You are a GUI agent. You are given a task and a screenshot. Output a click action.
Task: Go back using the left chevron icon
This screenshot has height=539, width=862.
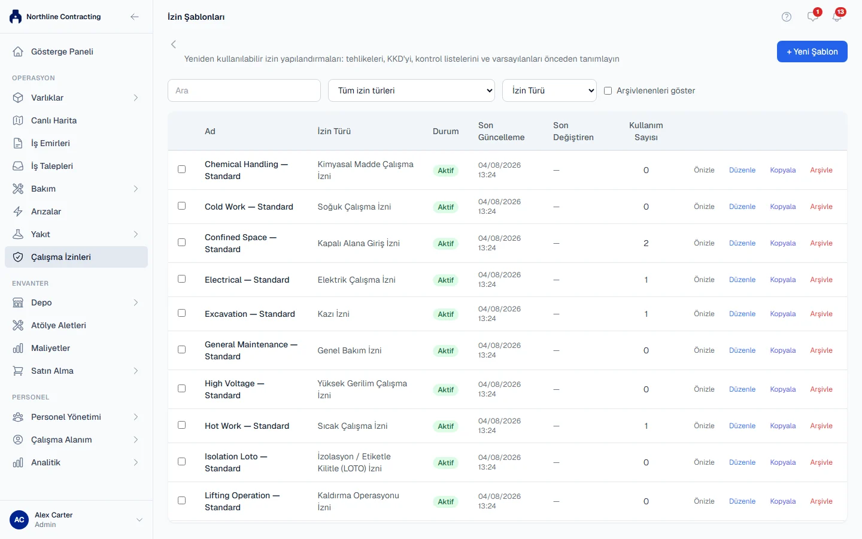pos(174,44)
